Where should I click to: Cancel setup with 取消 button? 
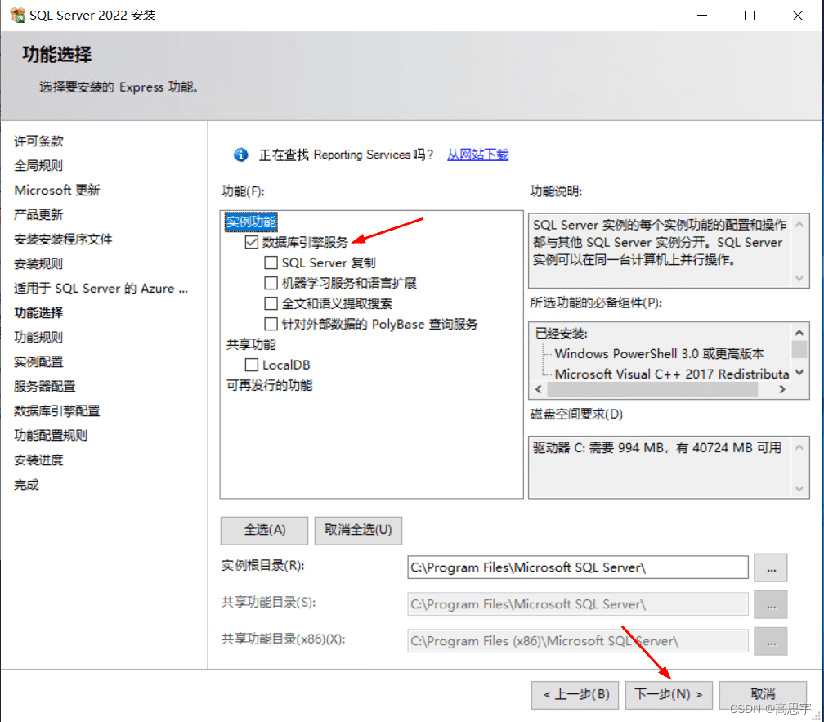(x=763, y=695)
